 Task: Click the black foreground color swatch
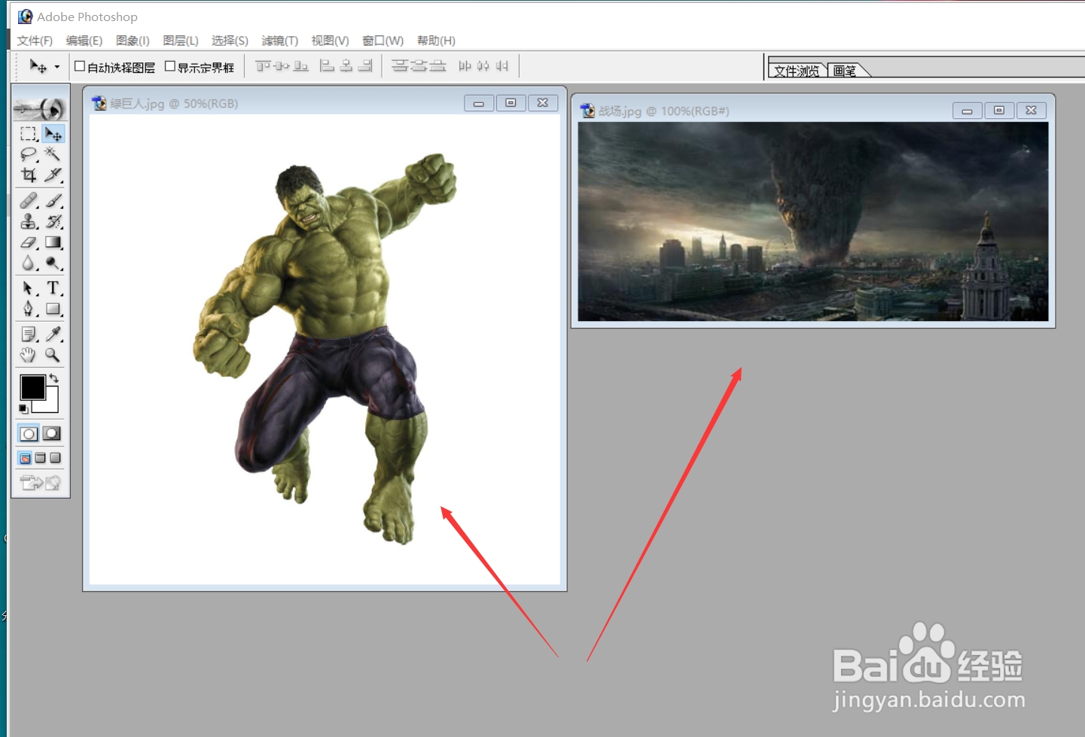[32, 387]
